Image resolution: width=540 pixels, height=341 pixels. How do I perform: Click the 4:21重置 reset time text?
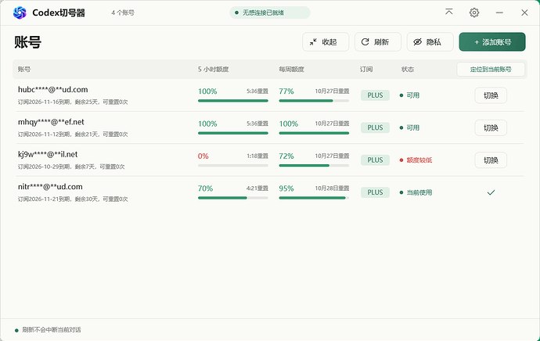(x=257, y=188)
